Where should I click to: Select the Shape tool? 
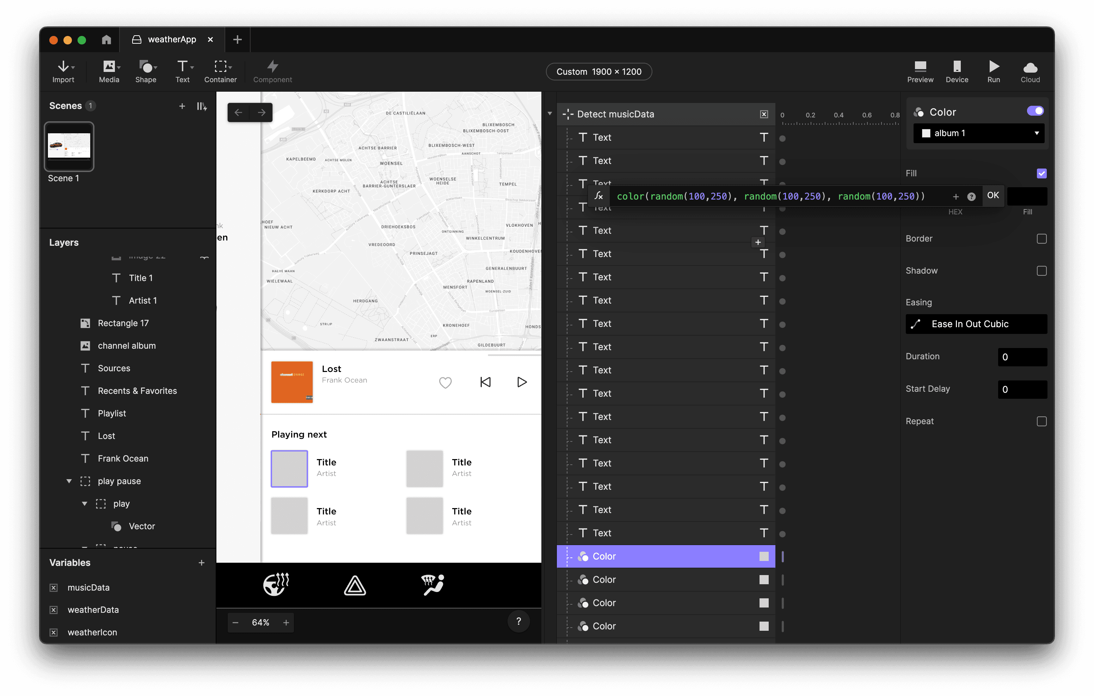point(145,71)
